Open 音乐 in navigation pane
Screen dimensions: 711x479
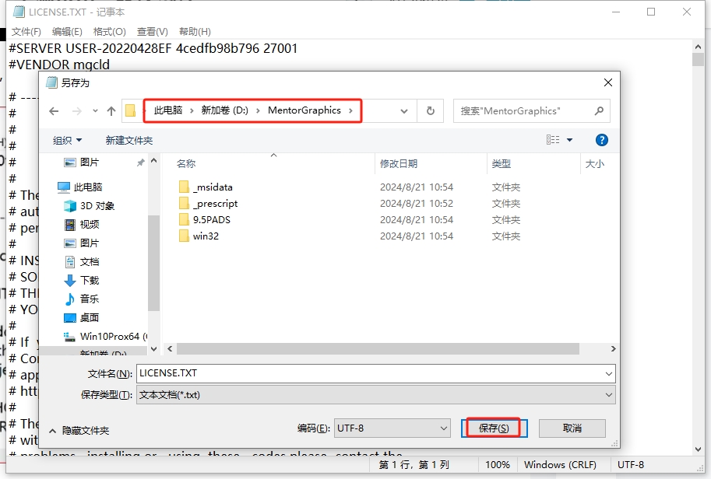click(82, 299)
